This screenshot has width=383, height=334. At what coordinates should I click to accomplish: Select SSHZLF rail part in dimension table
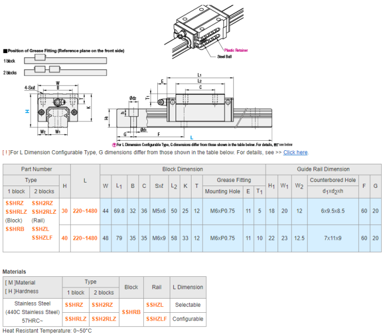[x=42, y=237]
